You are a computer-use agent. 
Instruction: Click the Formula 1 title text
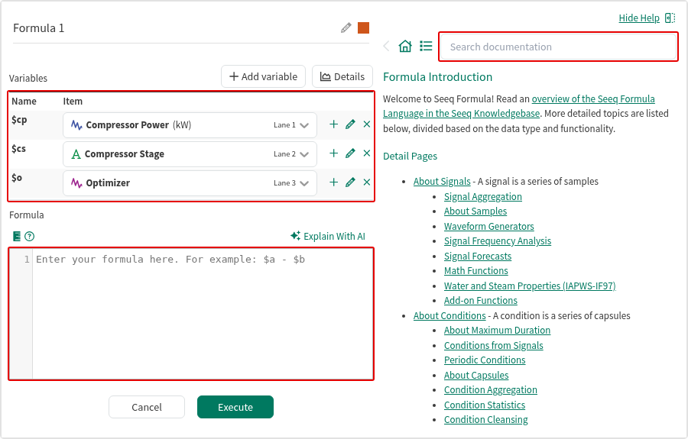tap(39, 28)
